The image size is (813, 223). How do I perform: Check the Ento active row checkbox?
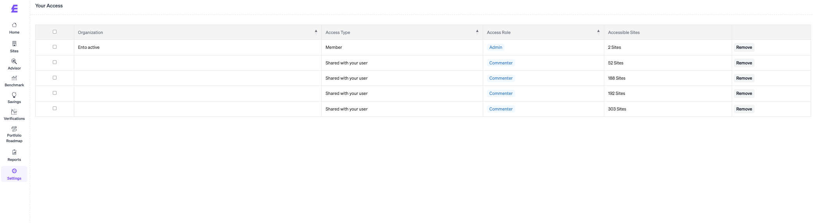click(x=55, y=47)
